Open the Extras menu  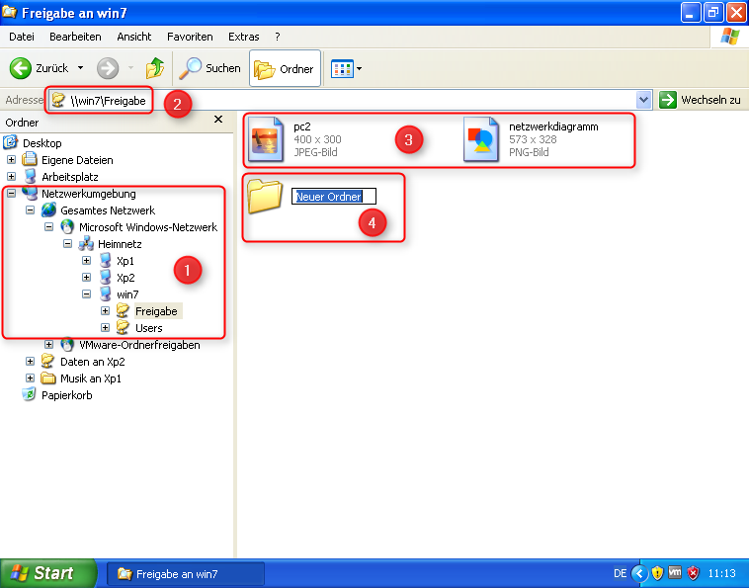[244, 37]
